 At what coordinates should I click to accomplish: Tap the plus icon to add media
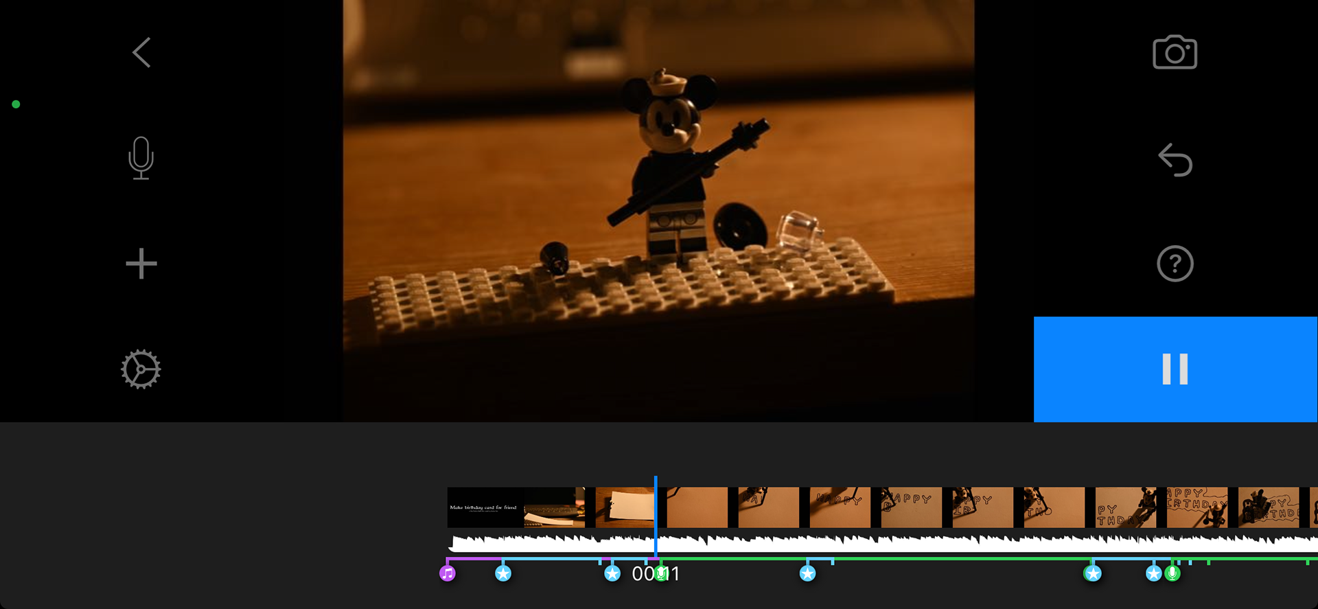[141, 264]
